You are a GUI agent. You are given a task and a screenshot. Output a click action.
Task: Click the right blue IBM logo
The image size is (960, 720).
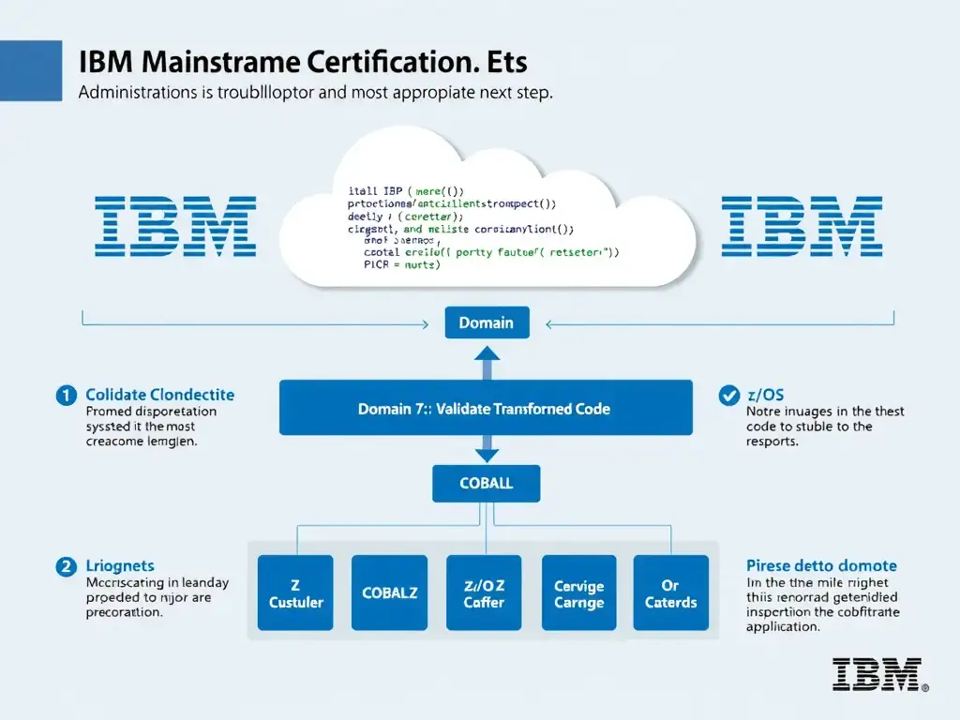[x=802, y=226]
